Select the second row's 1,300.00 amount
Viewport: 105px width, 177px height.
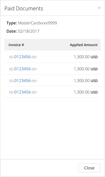tap(82, 69)
